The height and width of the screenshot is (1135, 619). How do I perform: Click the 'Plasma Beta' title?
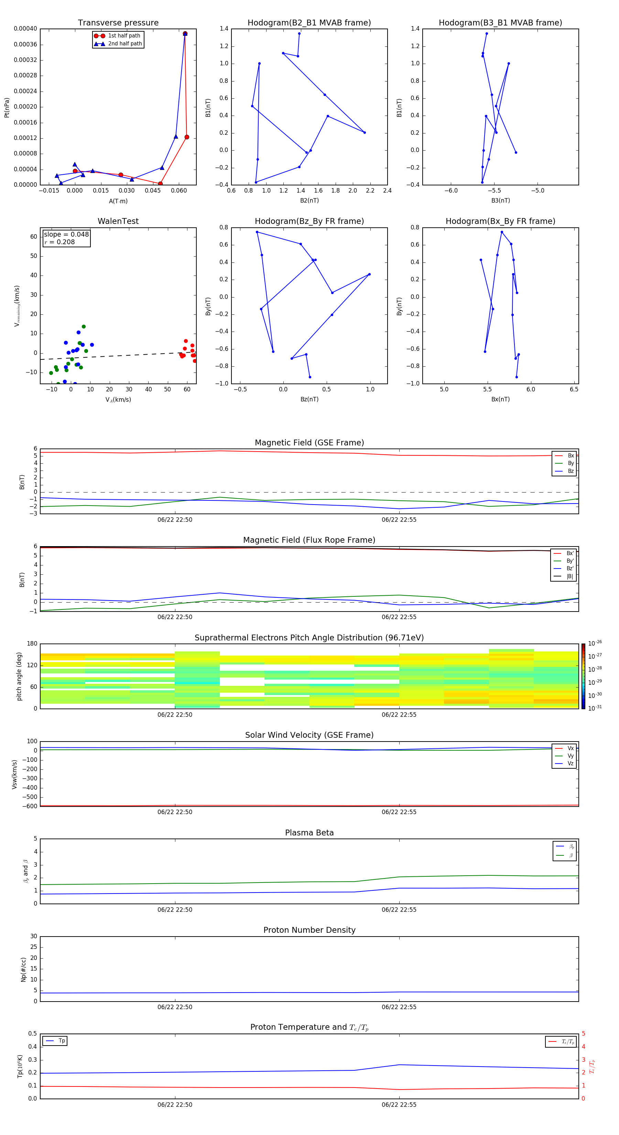[309, 833]
